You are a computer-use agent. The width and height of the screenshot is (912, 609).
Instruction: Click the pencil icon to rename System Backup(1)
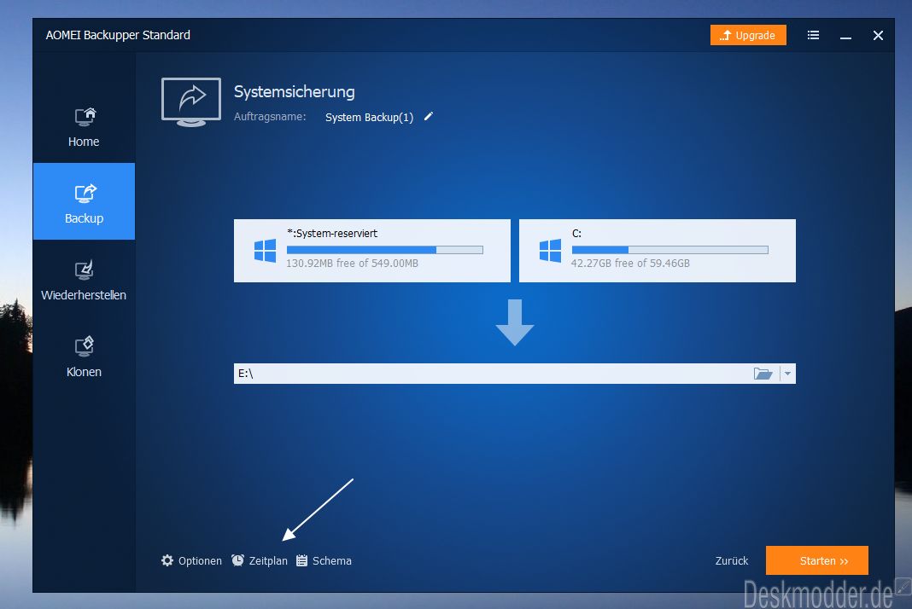429,117
